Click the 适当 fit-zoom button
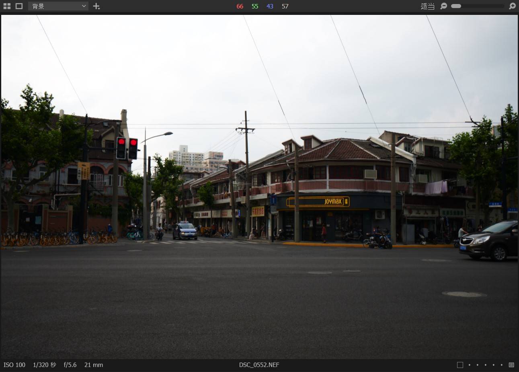 pos(427,6)
